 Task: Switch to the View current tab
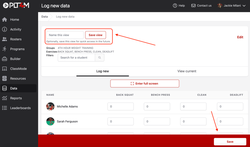click(187, 71)
